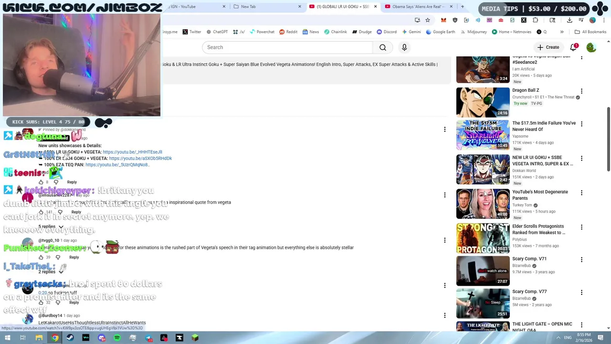Viewport: 611px width, 344px height.
Task: Open Midjourney bookmark
Action: coord(474,32)
